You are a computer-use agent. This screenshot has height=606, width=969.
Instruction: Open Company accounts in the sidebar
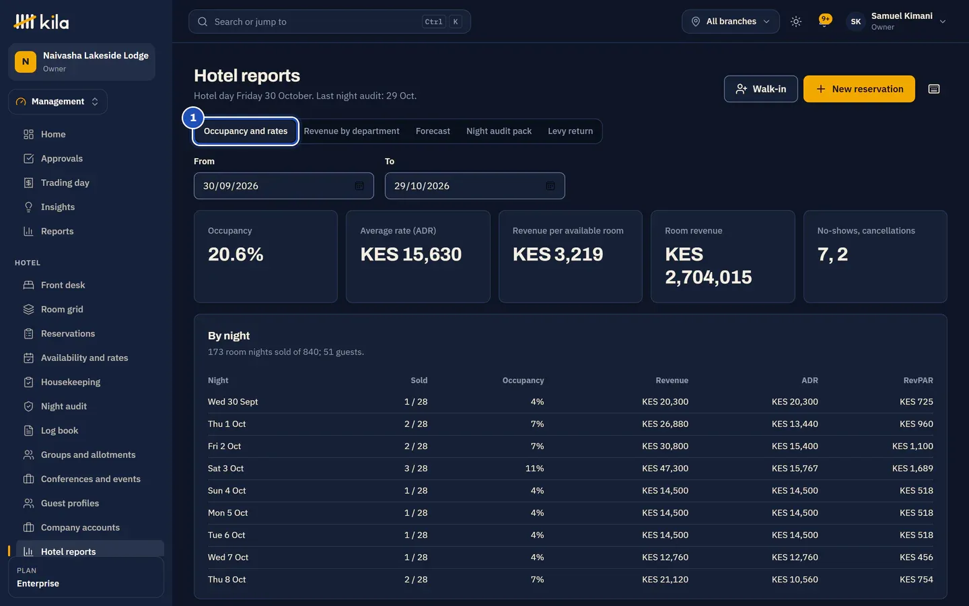pyautogui.click(x=90, y=527)
